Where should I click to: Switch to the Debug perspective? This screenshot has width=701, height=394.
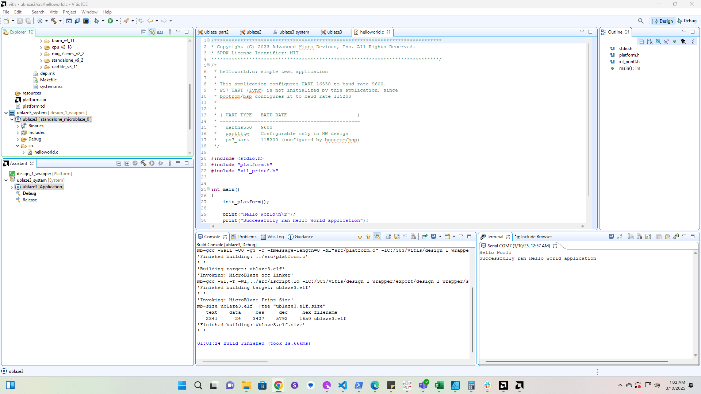pos(687,21)
